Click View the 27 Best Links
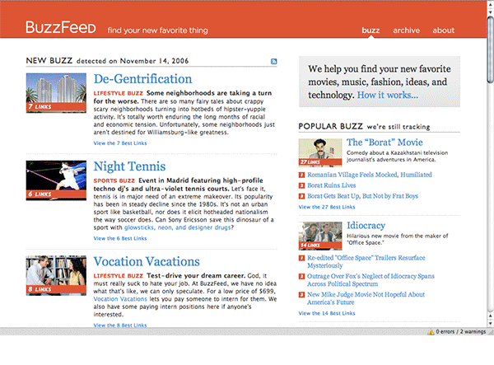 click(x=327, y=207)
